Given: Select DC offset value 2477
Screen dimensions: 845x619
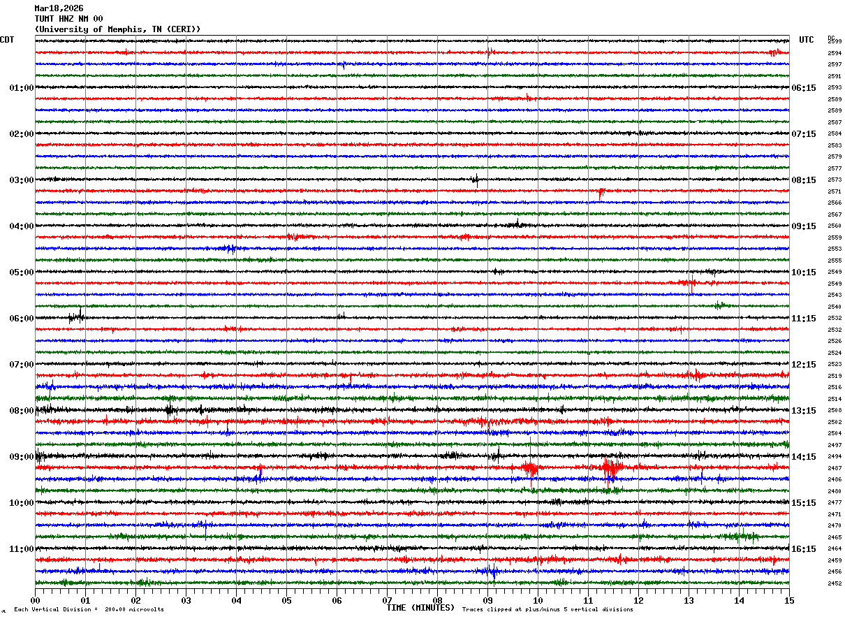Looking at the screenshot, I should click(x=835, y=502).
